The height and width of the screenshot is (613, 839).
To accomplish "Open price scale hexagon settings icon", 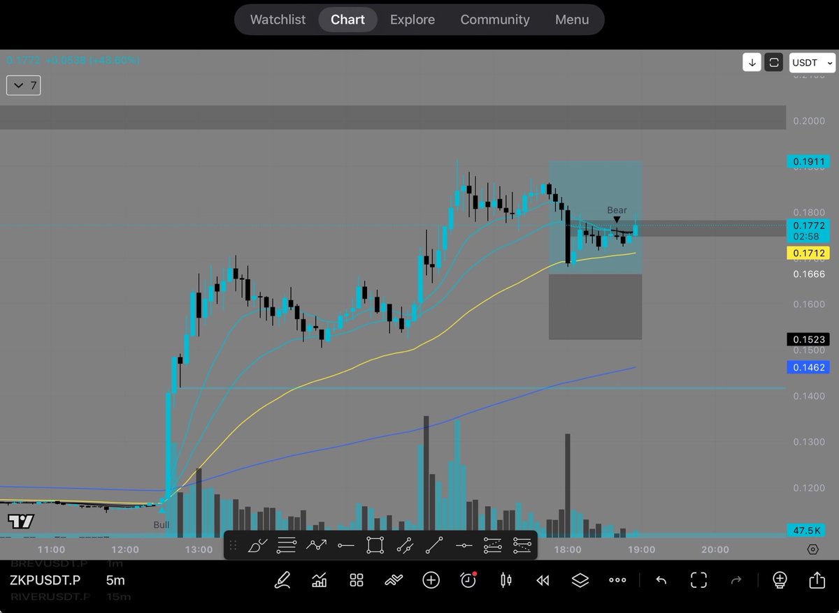I will point(812,549).
